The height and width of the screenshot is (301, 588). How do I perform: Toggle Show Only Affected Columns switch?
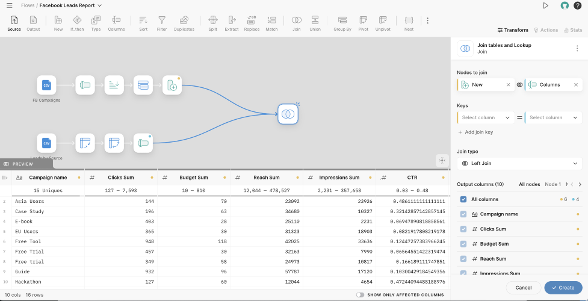point(360,295)
